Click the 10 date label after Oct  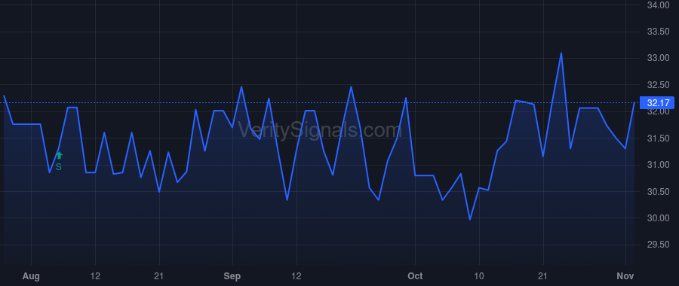coord(479,276)
